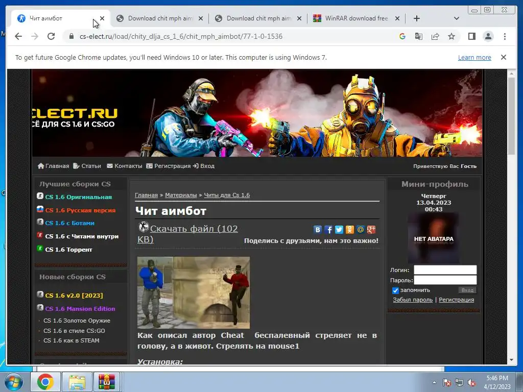Close the WinRAR download free tab
The width and height of the screenshot is (523, 392).
tap(397, 18)
